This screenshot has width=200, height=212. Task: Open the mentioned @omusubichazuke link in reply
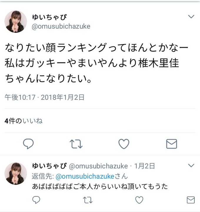(85, 176)
